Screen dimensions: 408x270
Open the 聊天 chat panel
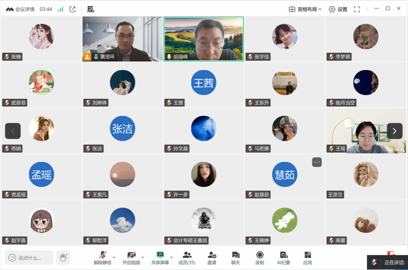236,258
